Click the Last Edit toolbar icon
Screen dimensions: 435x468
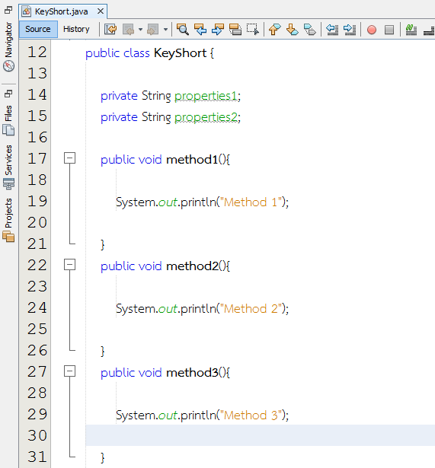pyautogui.click(x=110, y=29)
